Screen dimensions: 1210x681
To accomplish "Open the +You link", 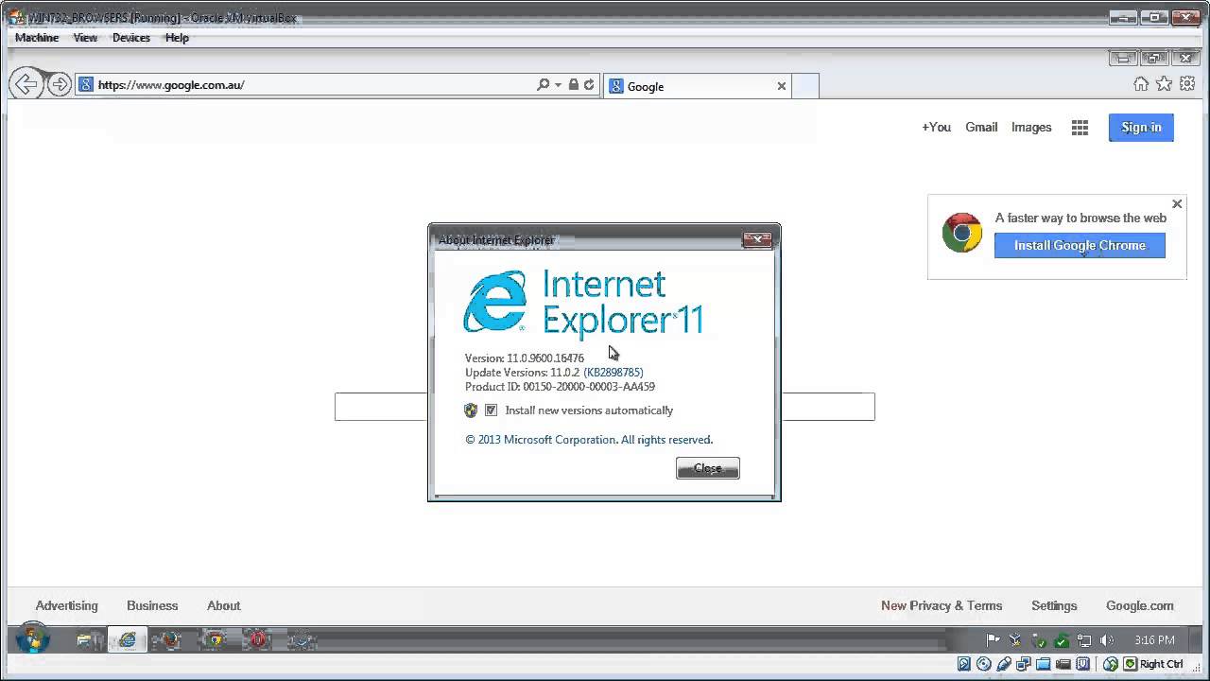I will [x=936, y=127].
